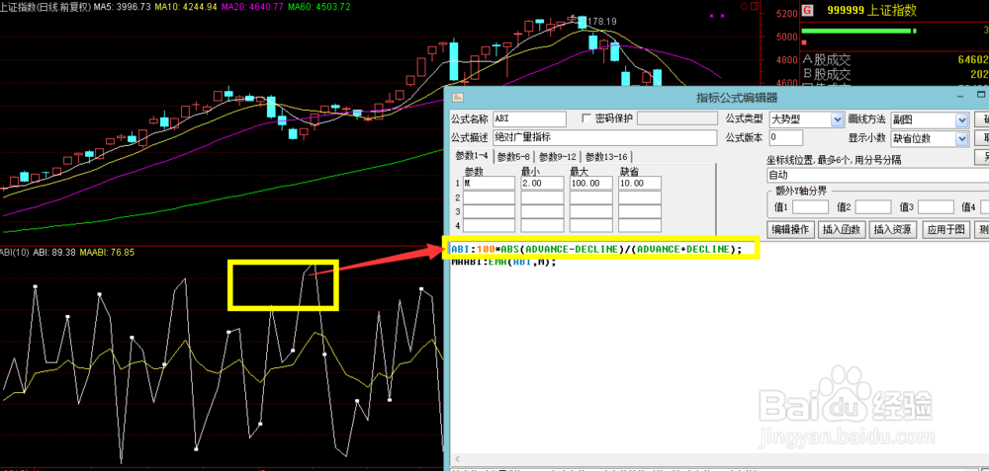Click the 值2 extra Y-axis boundary field

coord(873,207)
